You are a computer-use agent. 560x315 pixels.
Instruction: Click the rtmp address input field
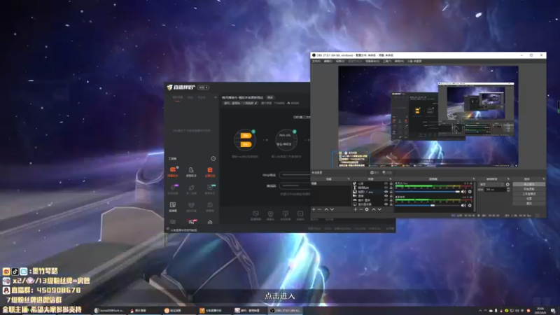pyautogui.click(x=295, y=175)
